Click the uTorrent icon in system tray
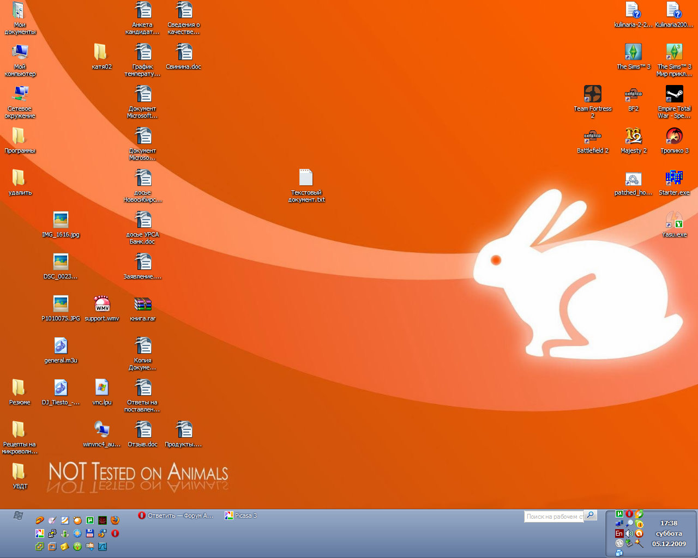The height and width of the screenshot is (558, 698). 619,514
